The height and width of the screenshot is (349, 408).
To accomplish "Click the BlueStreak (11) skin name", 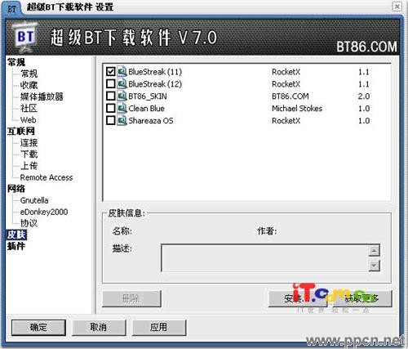I will [155, 72].
